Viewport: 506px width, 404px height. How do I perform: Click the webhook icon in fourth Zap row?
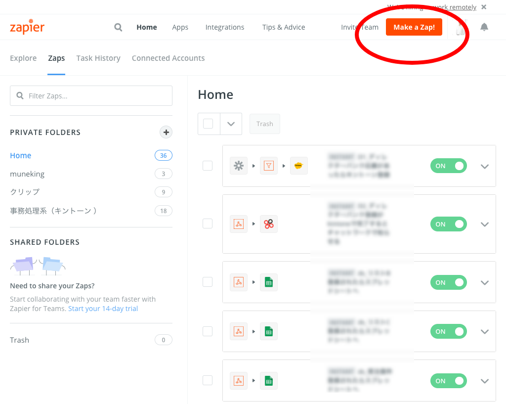tap(239, 331)
